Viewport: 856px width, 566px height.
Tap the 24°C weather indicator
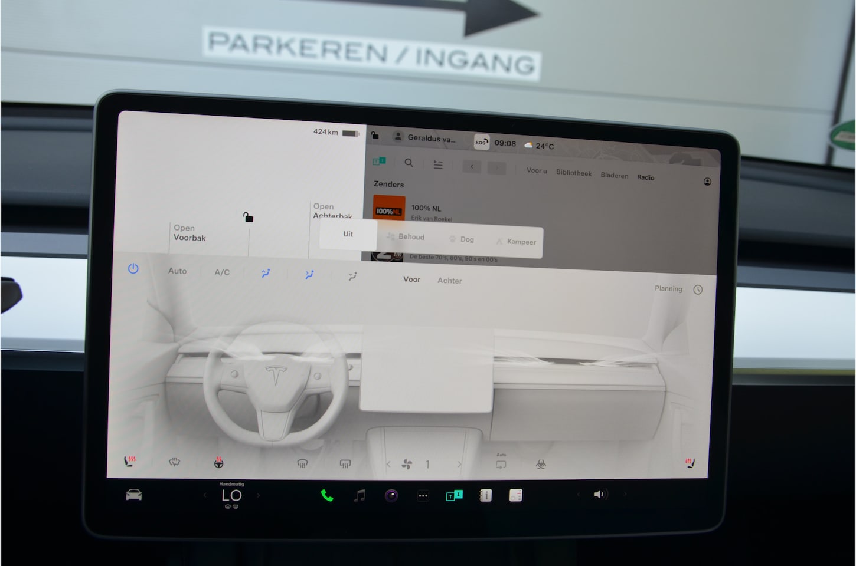539,146
